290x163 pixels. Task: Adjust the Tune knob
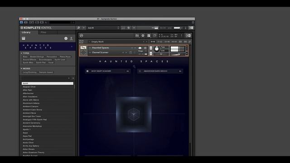click(157, 49)
